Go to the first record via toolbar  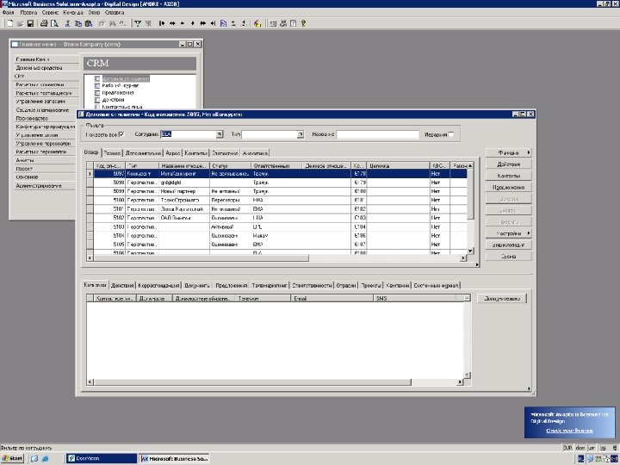(x=162, y=23)
